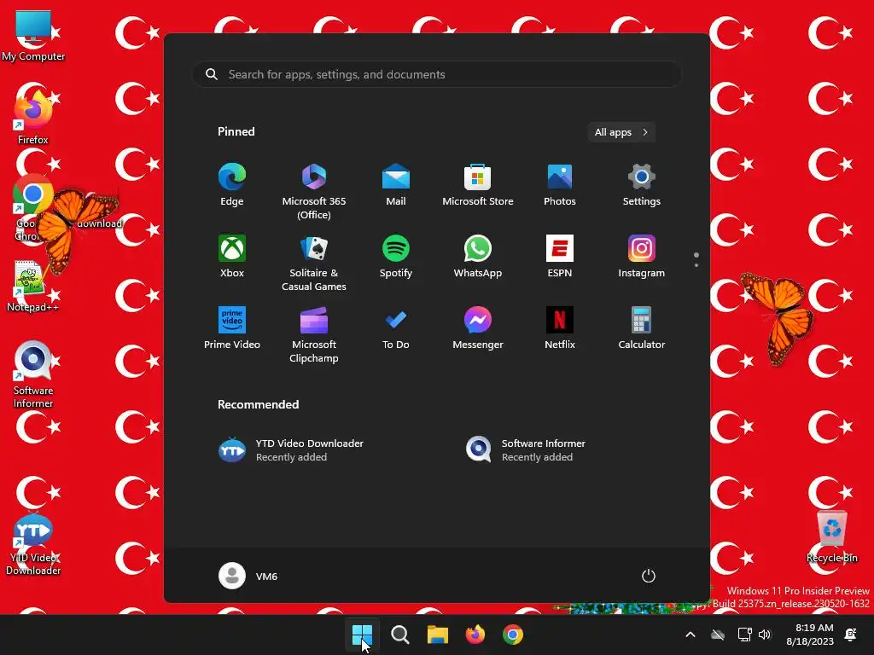Open File Explorer from the taskbar
Image resolution: width=874 pixels, height=655 pixels.
(x=438, y=635)
